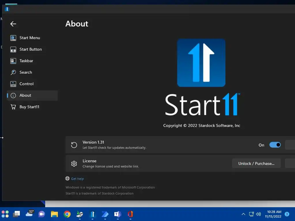
Task: Show hidden system tray icons chevron
Action: [243, 214]
